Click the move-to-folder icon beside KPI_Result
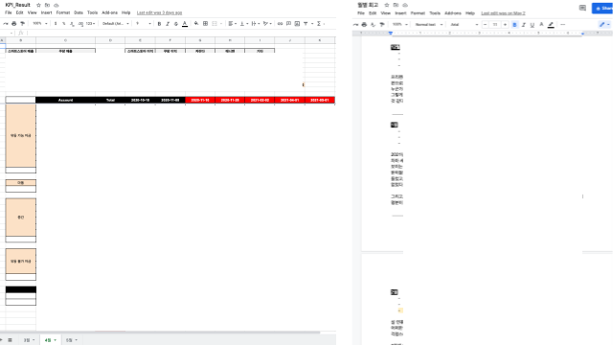The width and height of the screenshot is (613, 345). 47,5
